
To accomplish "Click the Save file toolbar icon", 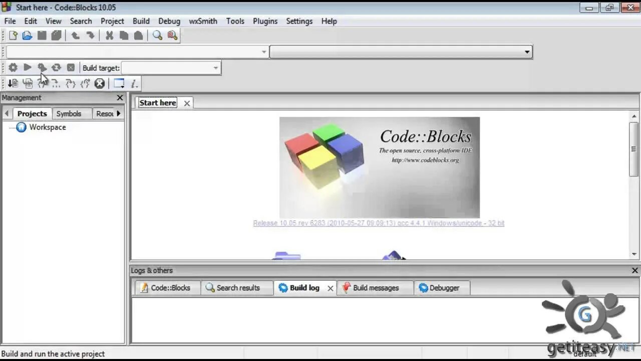I will point(42,35).
